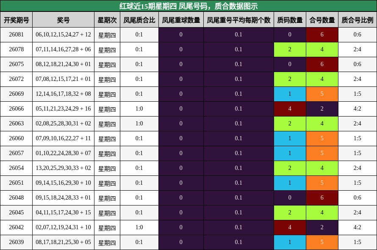Select draw period 26072

point(17,79)
